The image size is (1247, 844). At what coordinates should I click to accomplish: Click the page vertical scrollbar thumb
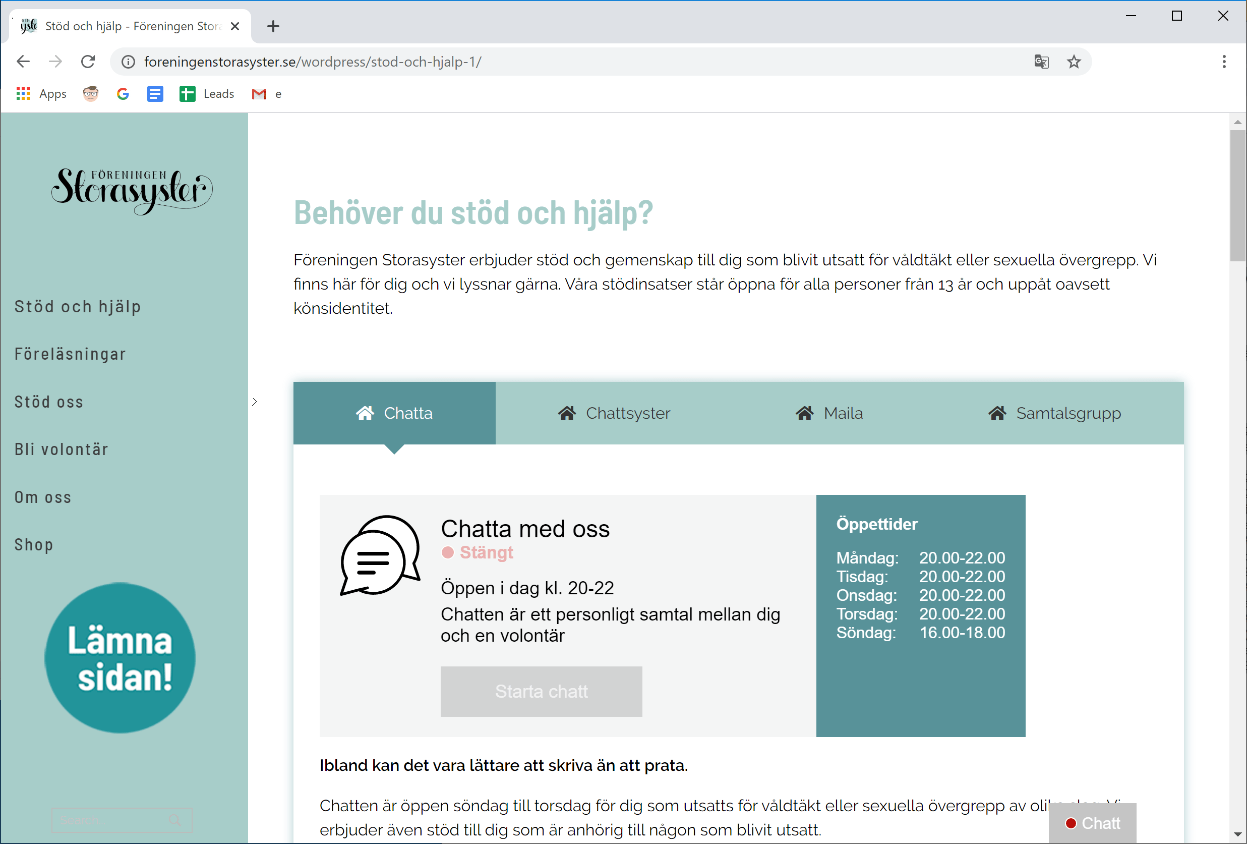1237,196
